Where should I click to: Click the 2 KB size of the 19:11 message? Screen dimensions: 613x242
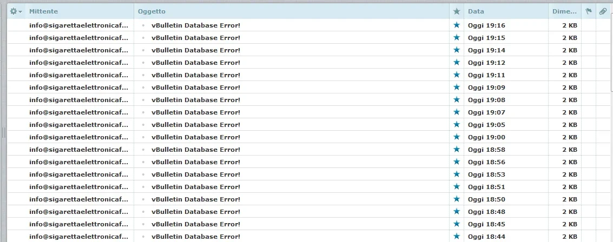pos(570,75)
